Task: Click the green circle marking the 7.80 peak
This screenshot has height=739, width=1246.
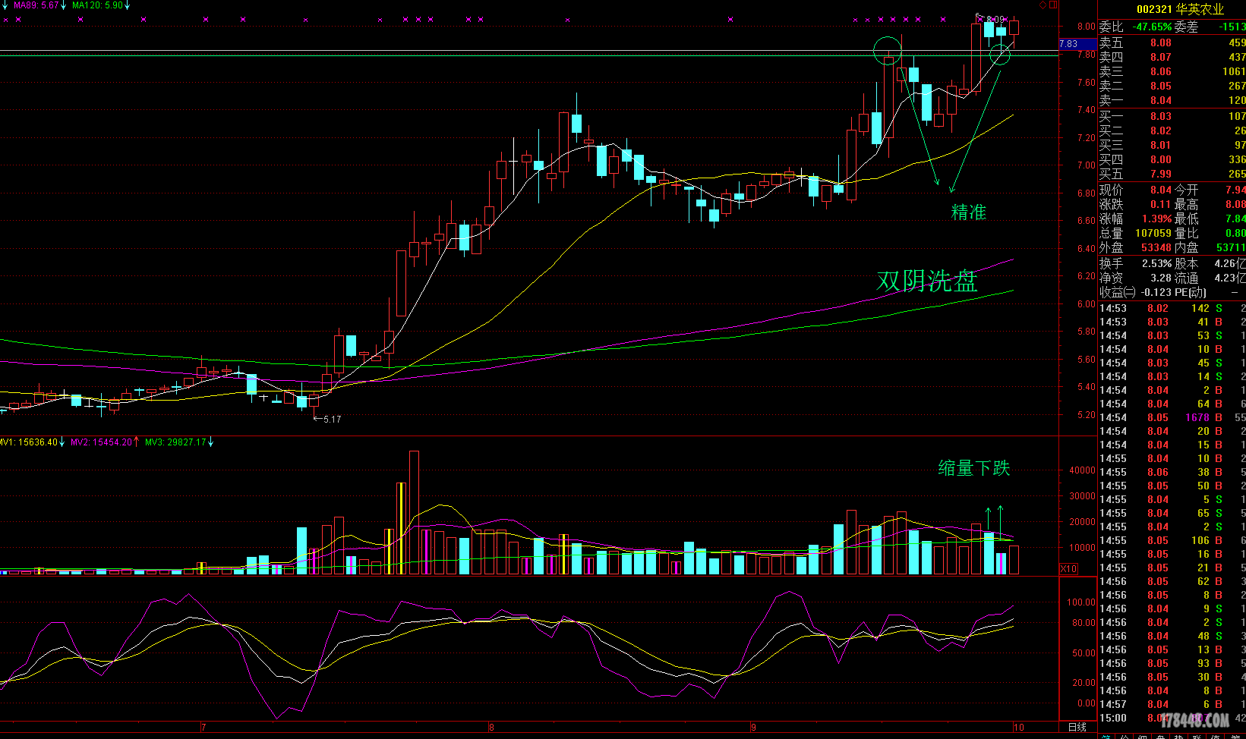Action: pos(887,51)
